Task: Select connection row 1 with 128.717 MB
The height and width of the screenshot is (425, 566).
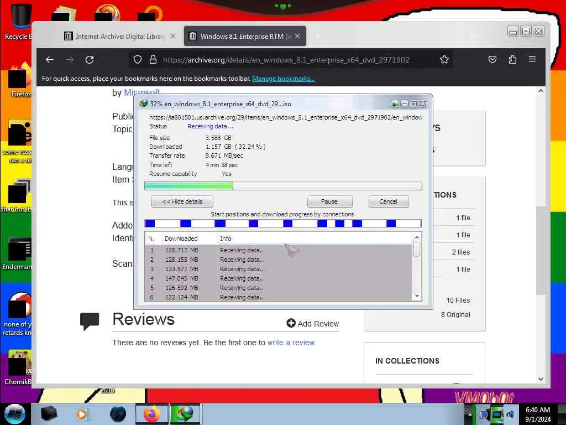Action: (x=278, y=250)
